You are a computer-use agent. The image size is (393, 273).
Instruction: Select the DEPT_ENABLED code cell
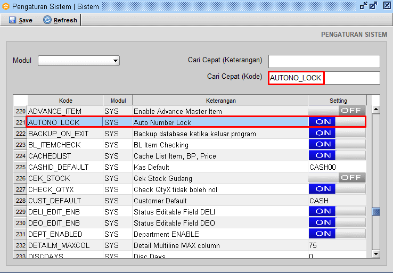[65, 234]
